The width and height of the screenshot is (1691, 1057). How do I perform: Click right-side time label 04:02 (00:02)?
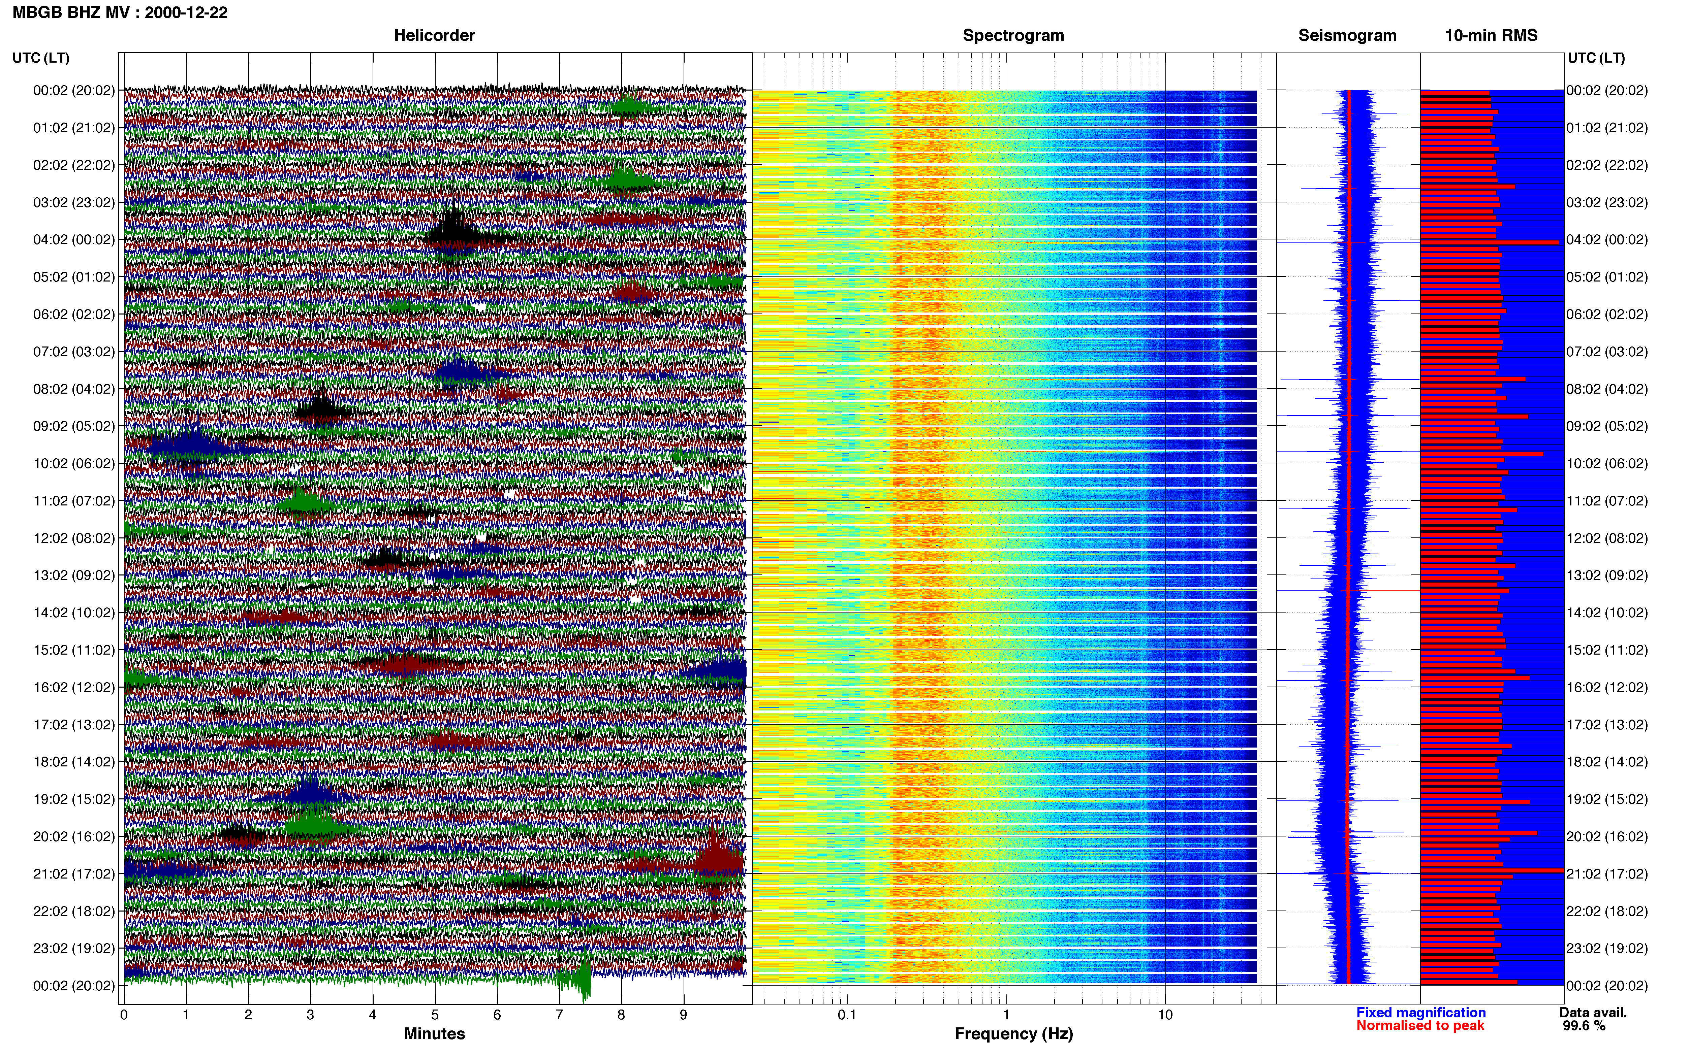(x=1607, y=240)
